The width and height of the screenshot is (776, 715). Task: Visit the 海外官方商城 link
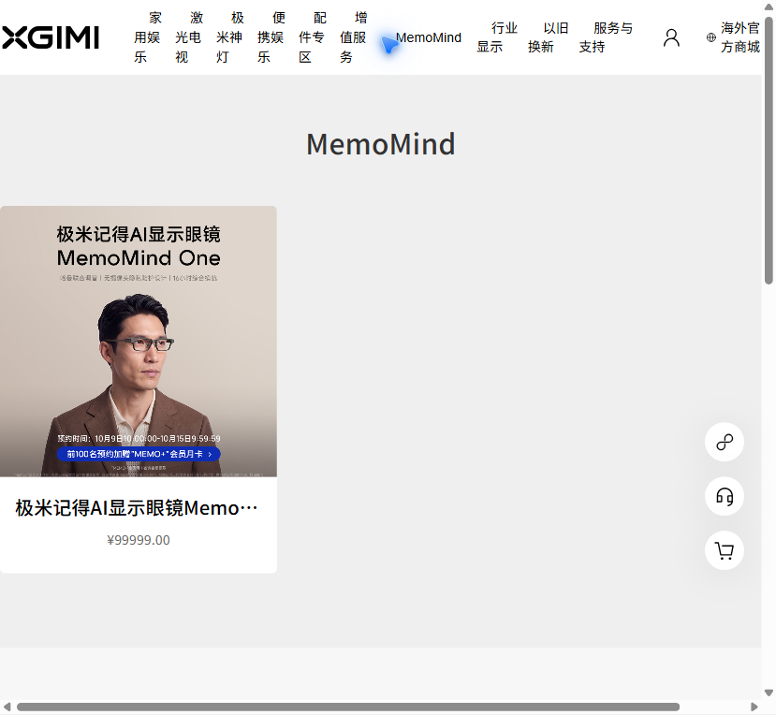click(739, 37)
